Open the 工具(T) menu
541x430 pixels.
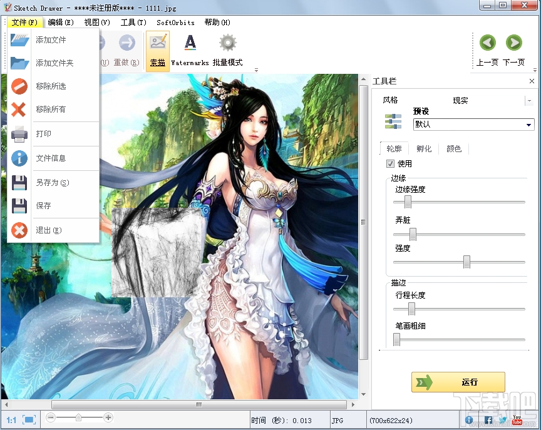(x=133, y=23)
